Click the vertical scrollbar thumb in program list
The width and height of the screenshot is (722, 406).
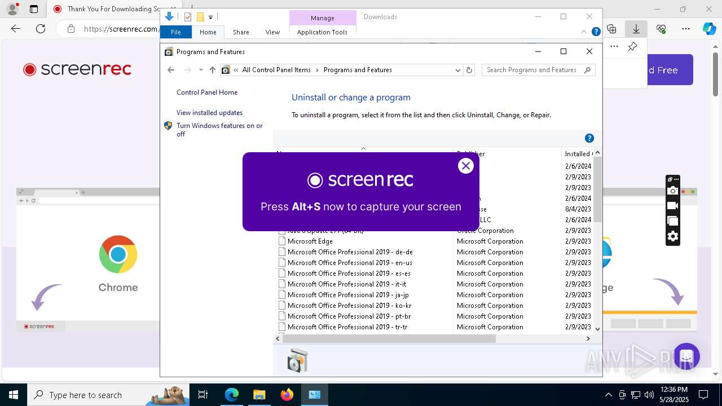pyautogui.click(x=597, y=189)
